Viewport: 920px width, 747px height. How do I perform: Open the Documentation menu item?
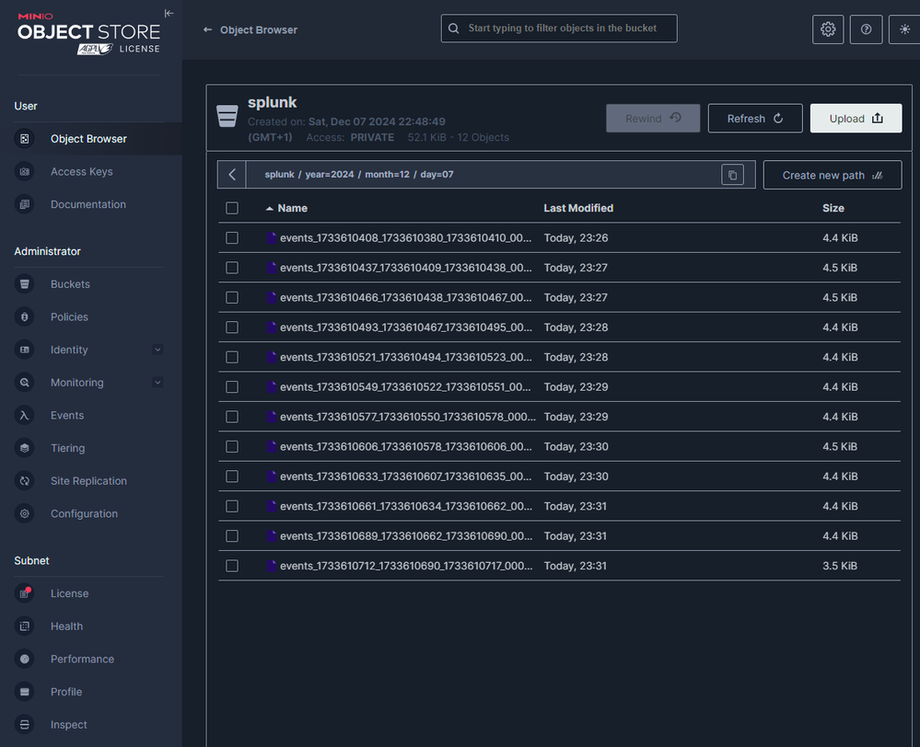[x=88, y=204]
